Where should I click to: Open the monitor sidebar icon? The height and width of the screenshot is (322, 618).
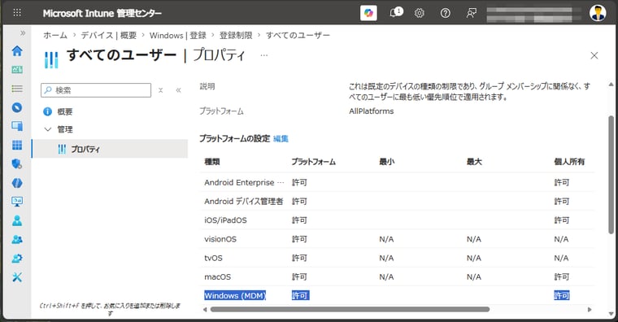17,202
